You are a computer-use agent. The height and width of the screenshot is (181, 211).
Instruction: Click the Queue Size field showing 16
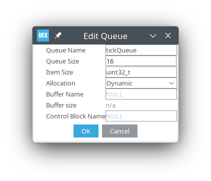pyautogui.click(x=141, y=61)
